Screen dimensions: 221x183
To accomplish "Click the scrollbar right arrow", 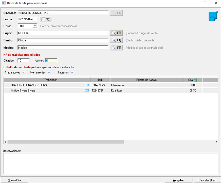I will point(216,142).
